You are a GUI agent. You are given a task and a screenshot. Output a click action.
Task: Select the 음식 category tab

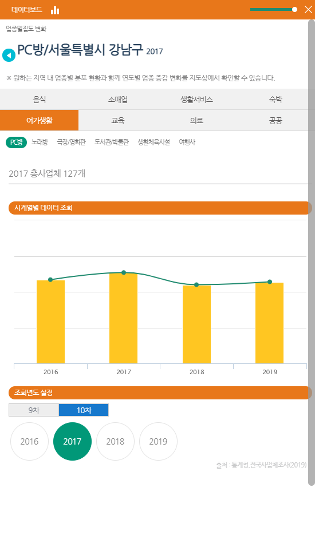click(x=40, y=100)
